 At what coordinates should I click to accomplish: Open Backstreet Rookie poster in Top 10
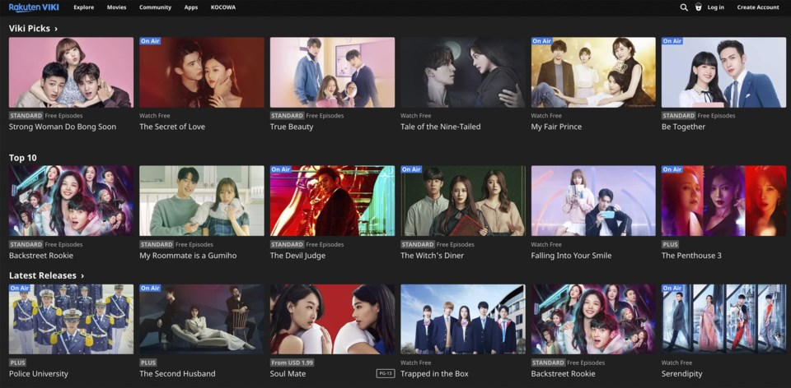tap(71, 201)
